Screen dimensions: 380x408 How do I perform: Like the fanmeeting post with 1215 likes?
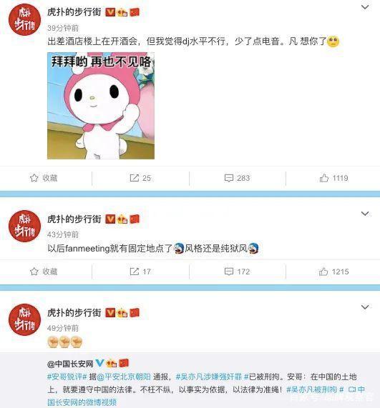[x=333, y=272]
